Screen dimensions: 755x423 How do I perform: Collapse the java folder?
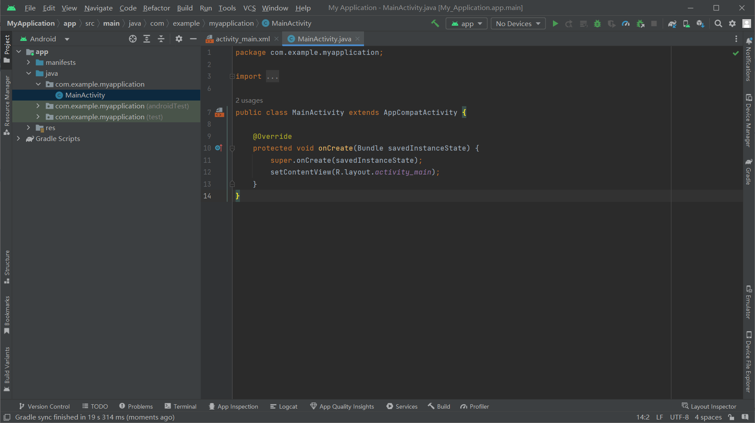pos(28,74)
